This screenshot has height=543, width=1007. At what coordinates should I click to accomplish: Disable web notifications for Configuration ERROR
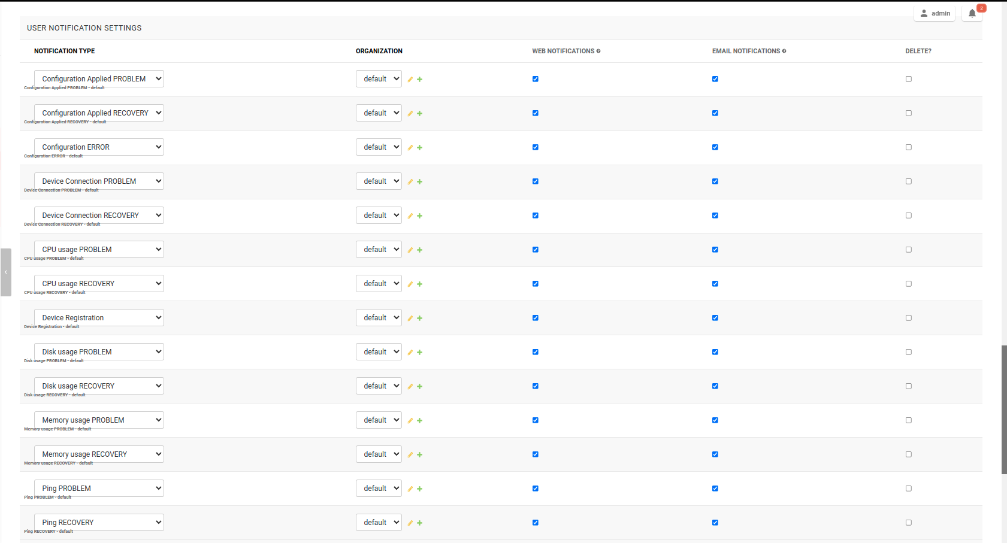click(x=535, y=147)
